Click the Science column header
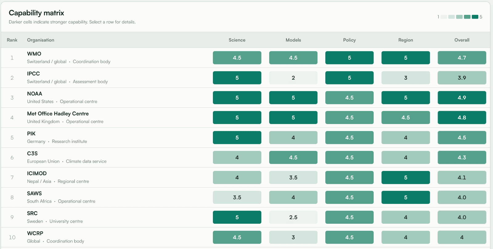493x249 pixels. click(237, 40)
